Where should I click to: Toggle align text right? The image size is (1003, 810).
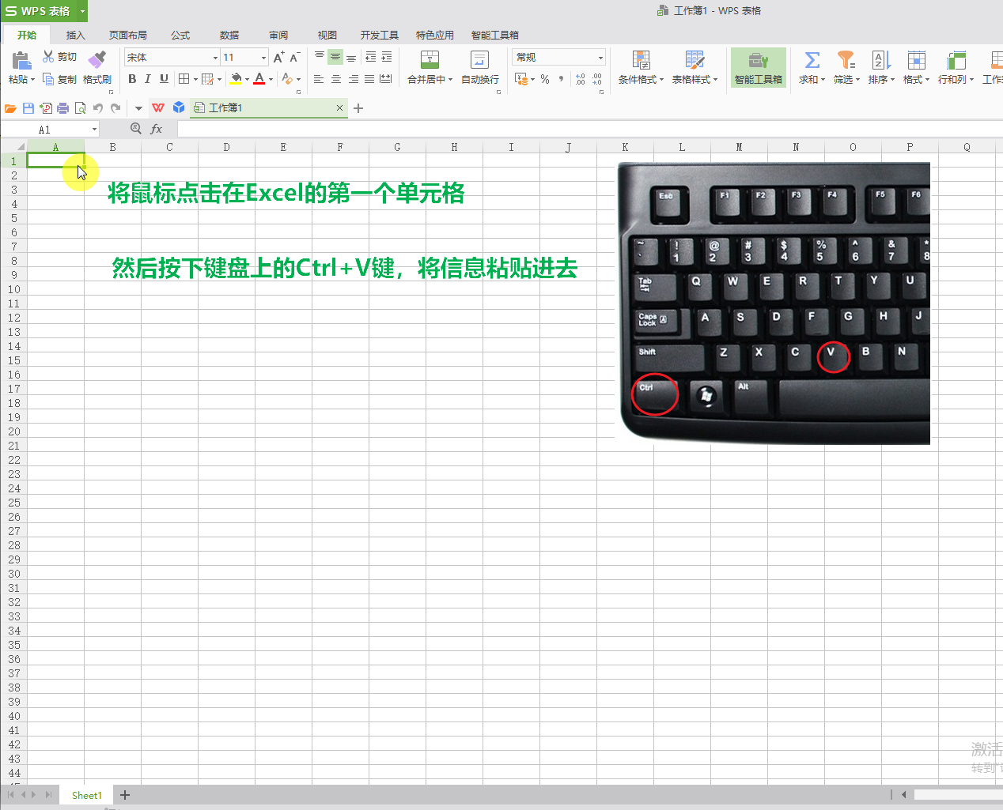353,79
